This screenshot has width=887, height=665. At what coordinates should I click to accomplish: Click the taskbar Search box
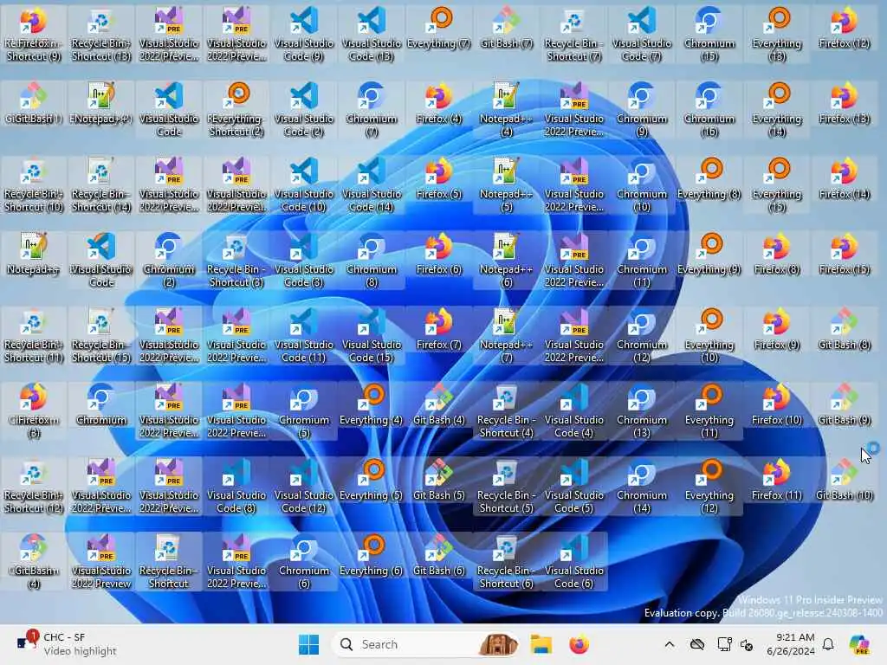(427, 644)
